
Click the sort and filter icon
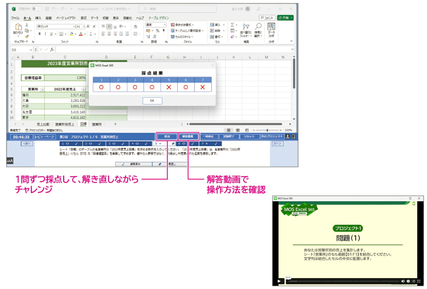246,26
